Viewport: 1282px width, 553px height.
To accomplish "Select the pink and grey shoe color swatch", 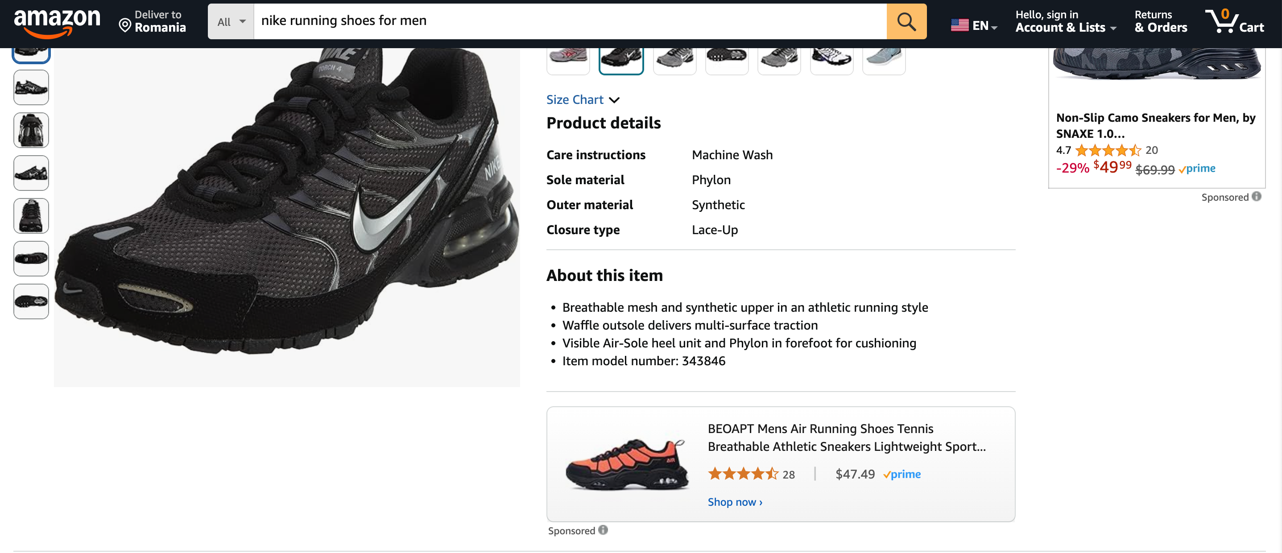I will (x=568, y=58).
